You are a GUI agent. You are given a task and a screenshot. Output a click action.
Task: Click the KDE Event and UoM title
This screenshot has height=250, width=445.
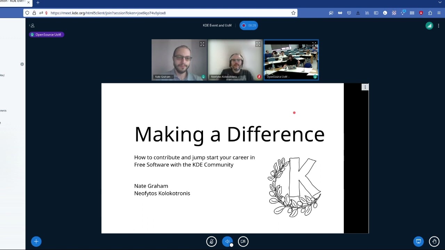(x=217, y=25)
